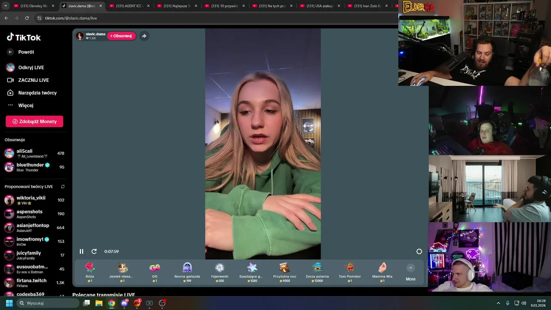Open imowfromyt suggested live
Viewport: 551px width, 310px height.
(x=34, y=242)
